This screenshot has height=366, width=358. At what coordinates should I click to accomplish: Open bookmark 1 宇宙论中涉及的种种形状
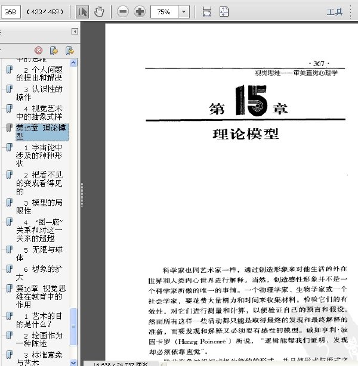point(39,156)
